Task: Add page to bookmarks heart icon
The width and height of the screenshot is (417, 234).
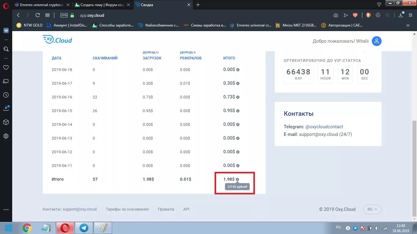Action: (355, 15)
